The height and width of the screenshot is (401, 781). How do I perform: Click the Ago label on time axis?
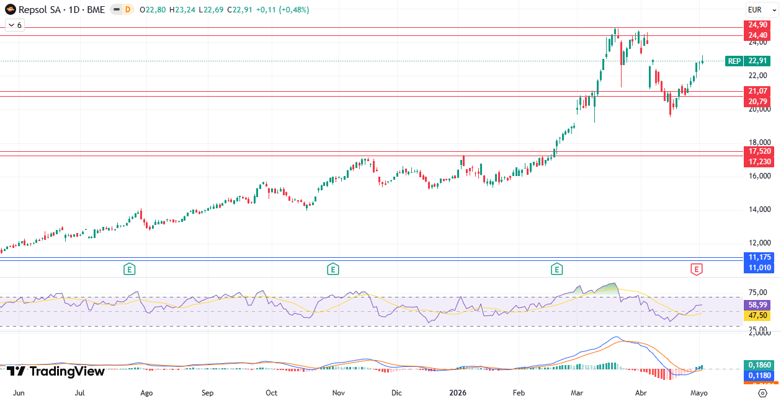[x=146, y=393]
